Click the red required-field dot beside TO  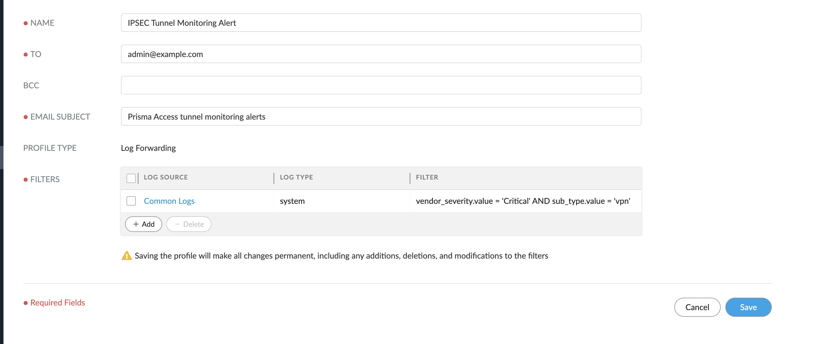(x=26, y=54)
